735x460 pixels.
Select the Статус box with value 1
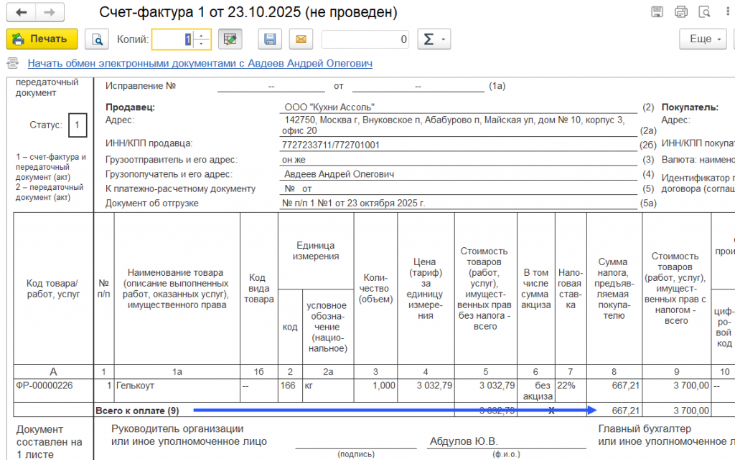point(78,125)
